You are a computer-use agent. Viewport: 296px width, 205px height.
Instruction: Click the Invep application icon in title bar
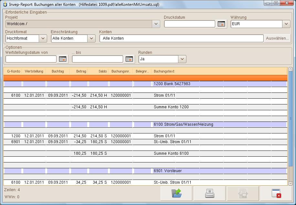pos(5,4)
